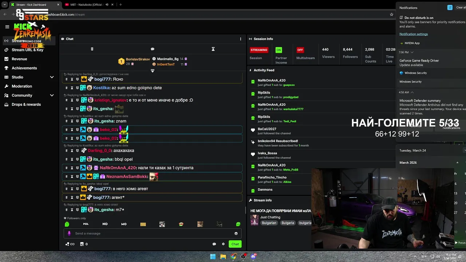
Task: Click shield icon beside NaRkOmAnA_420 chat message
Action: tap(77, 168)
